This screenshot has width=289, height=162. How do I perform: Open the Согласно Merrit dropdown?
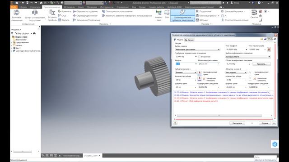248,57
